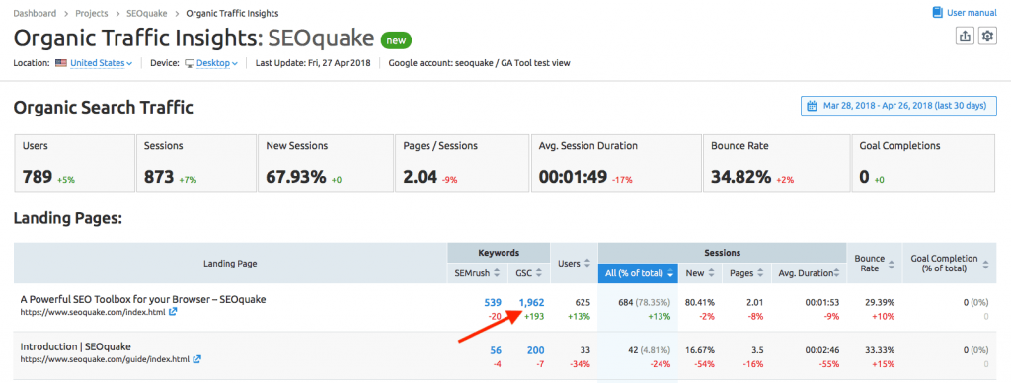This screenshot has width=1011, height=383.
Task: Go to Dashboard in the breadcrumb
Action: [x=35, y=13]
